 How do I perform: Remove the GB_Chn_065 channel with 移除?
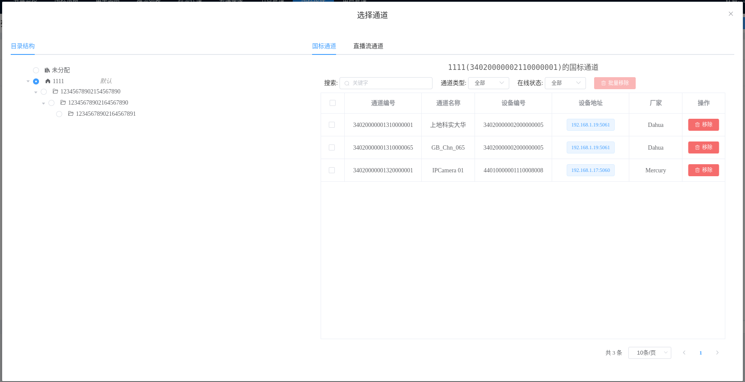[703, 147]
